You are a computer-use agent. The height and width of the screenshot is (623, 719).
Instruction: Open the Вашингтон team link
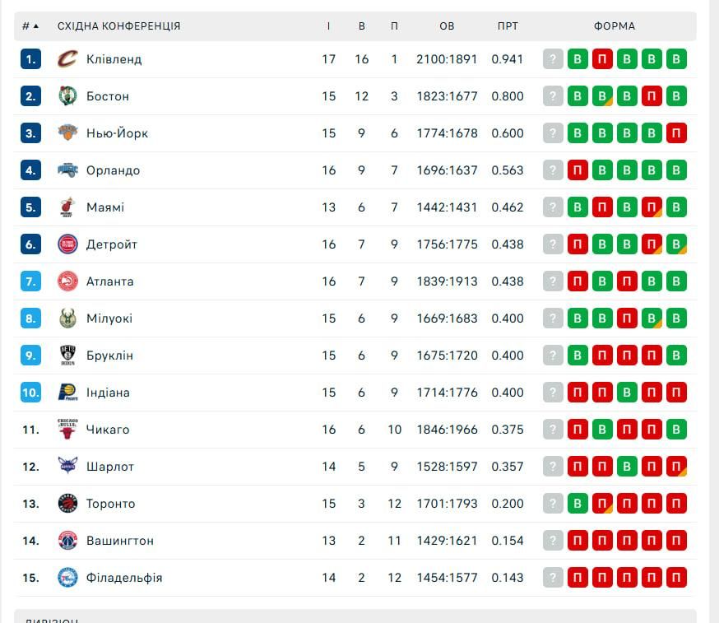119,541
